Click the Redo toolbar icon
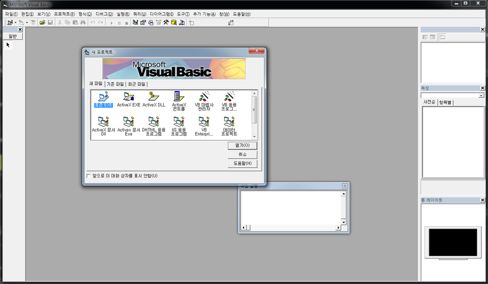 pyautogui.click(x=101, y=22)
